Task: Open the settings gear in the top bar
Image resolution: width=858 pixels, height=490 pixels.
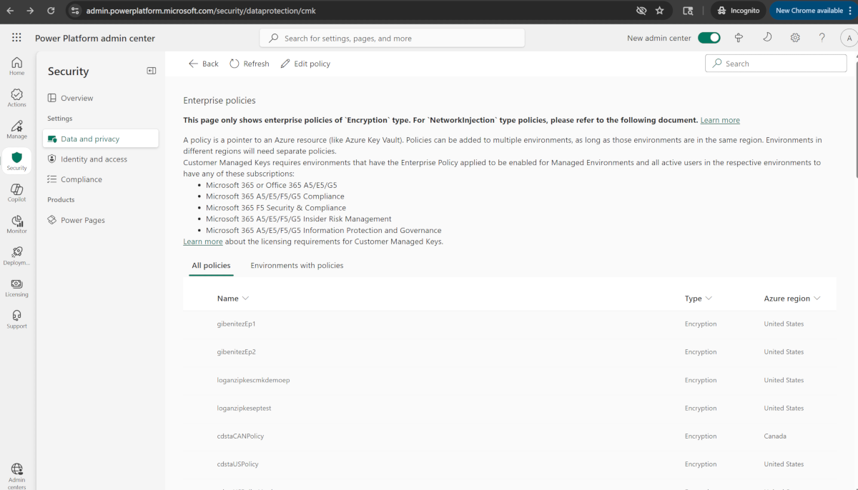Action: point(795,37)
